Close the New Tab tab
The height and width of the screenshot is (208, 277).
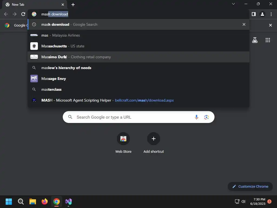(x=63, y=5)
